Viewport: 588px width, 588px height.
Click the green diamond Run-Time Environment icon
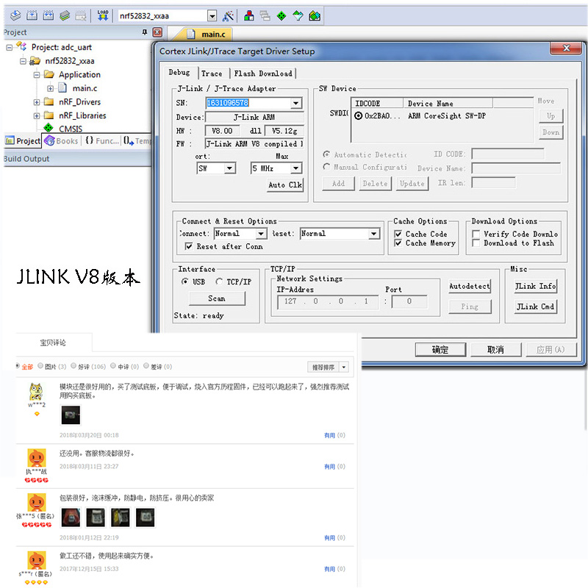[x=282, y=15]
